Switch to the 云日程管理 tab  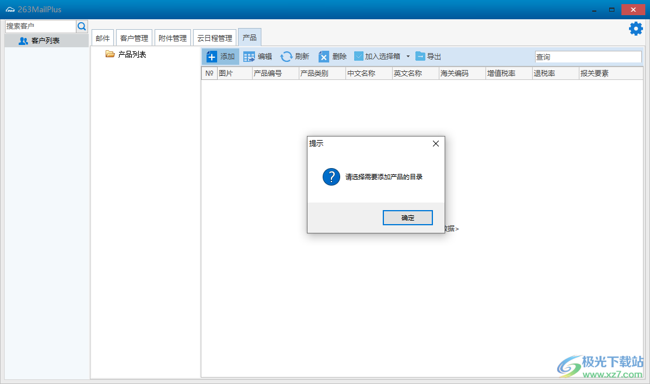(215, 38)
